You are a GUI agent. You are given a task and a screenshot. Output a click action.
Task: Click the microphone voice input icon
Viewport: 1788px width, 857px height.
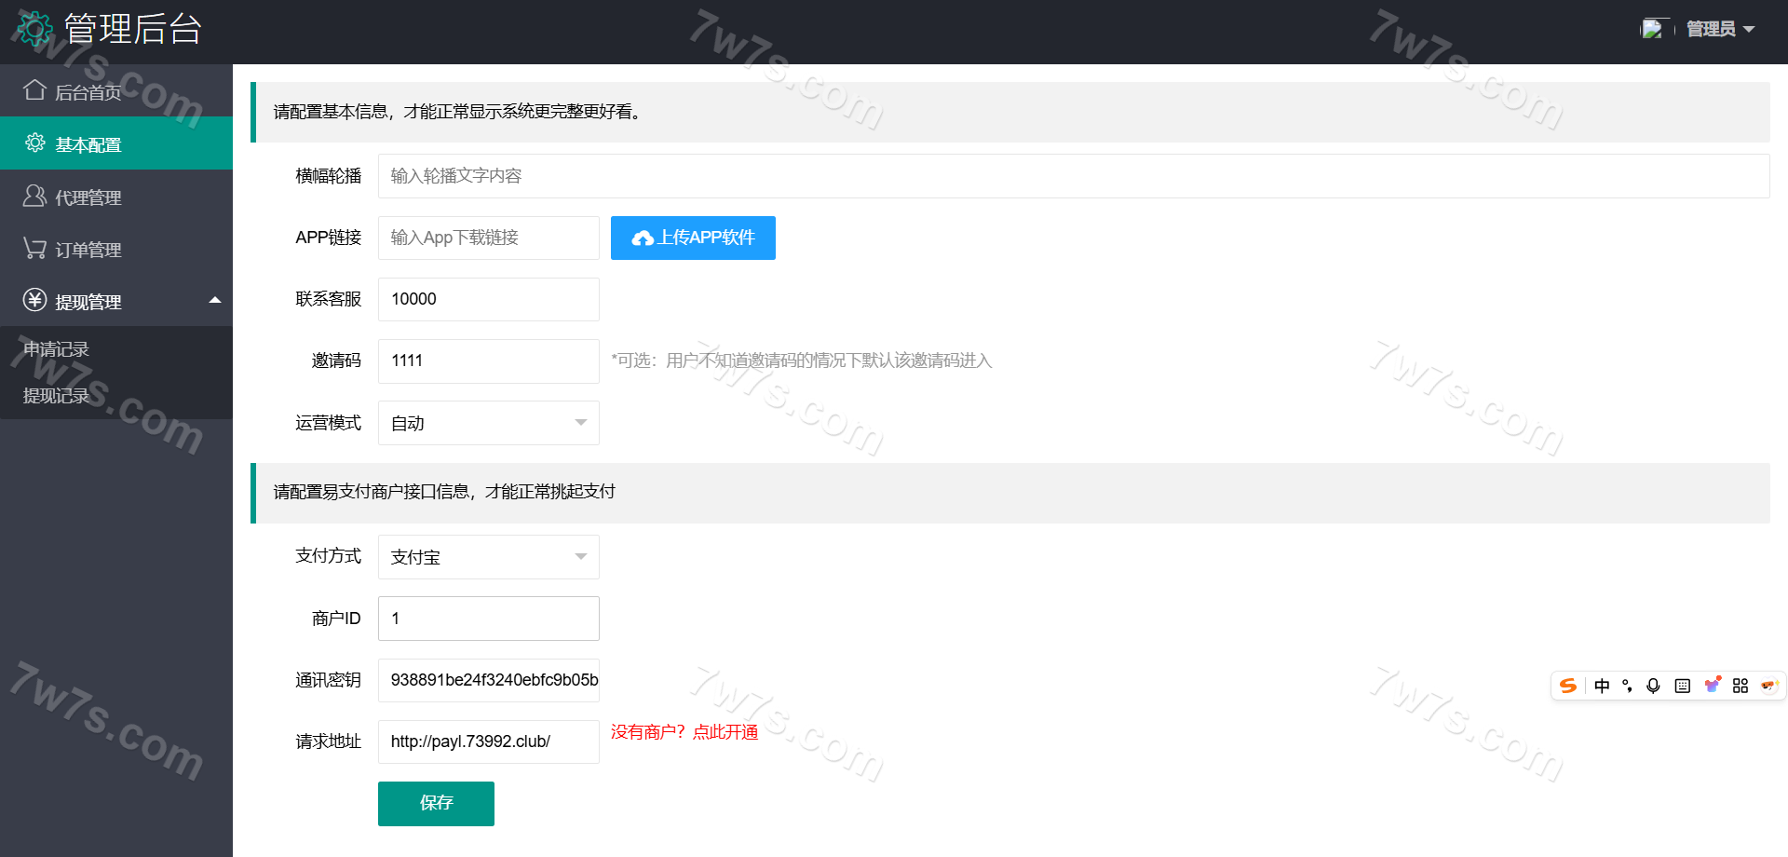[x=1653, y=686]
